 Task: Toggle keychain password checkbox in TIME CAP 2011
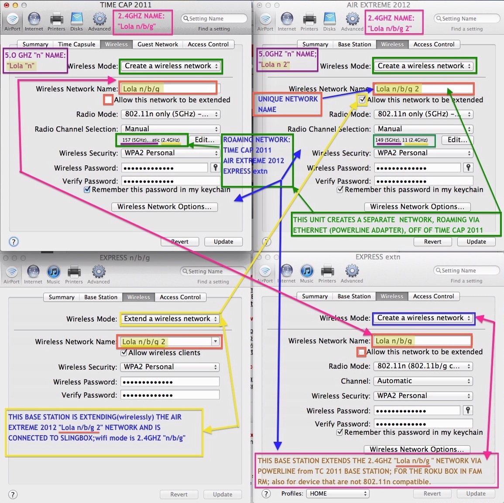(x=87, y=190)
